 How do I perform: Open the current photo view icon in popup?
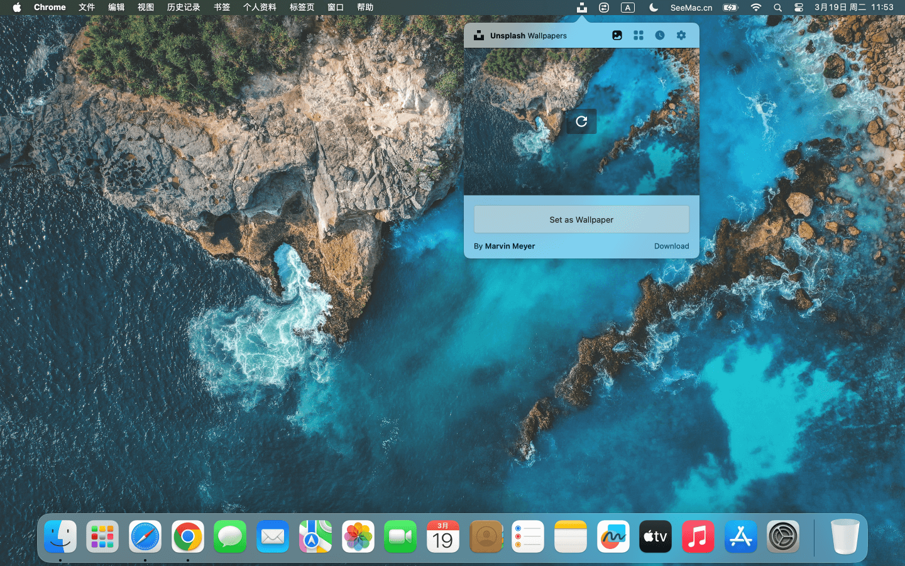pos(617,35)
